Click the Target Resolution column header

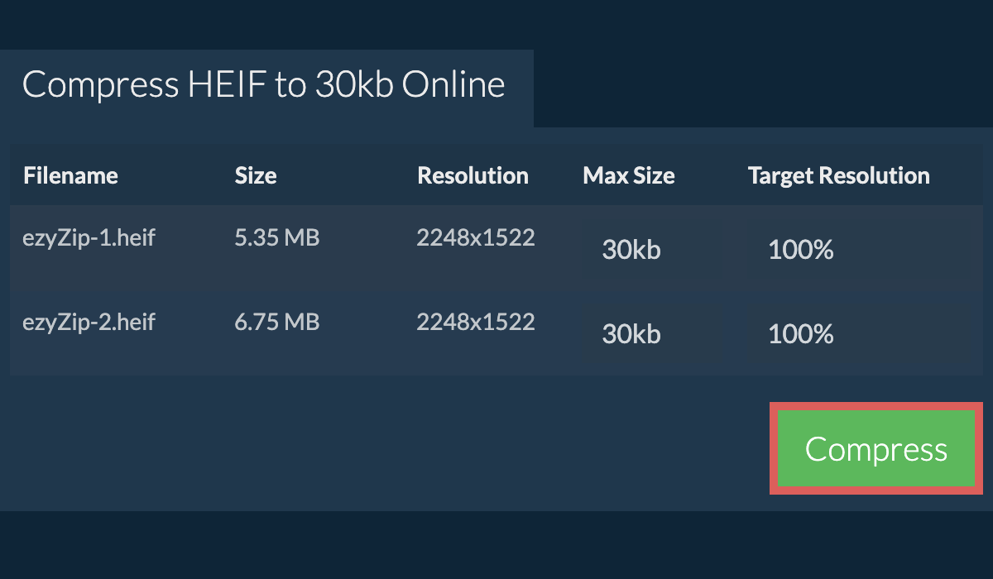tap(838, 175)
